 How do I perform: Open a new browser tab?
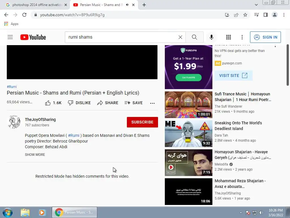point(144,5)
